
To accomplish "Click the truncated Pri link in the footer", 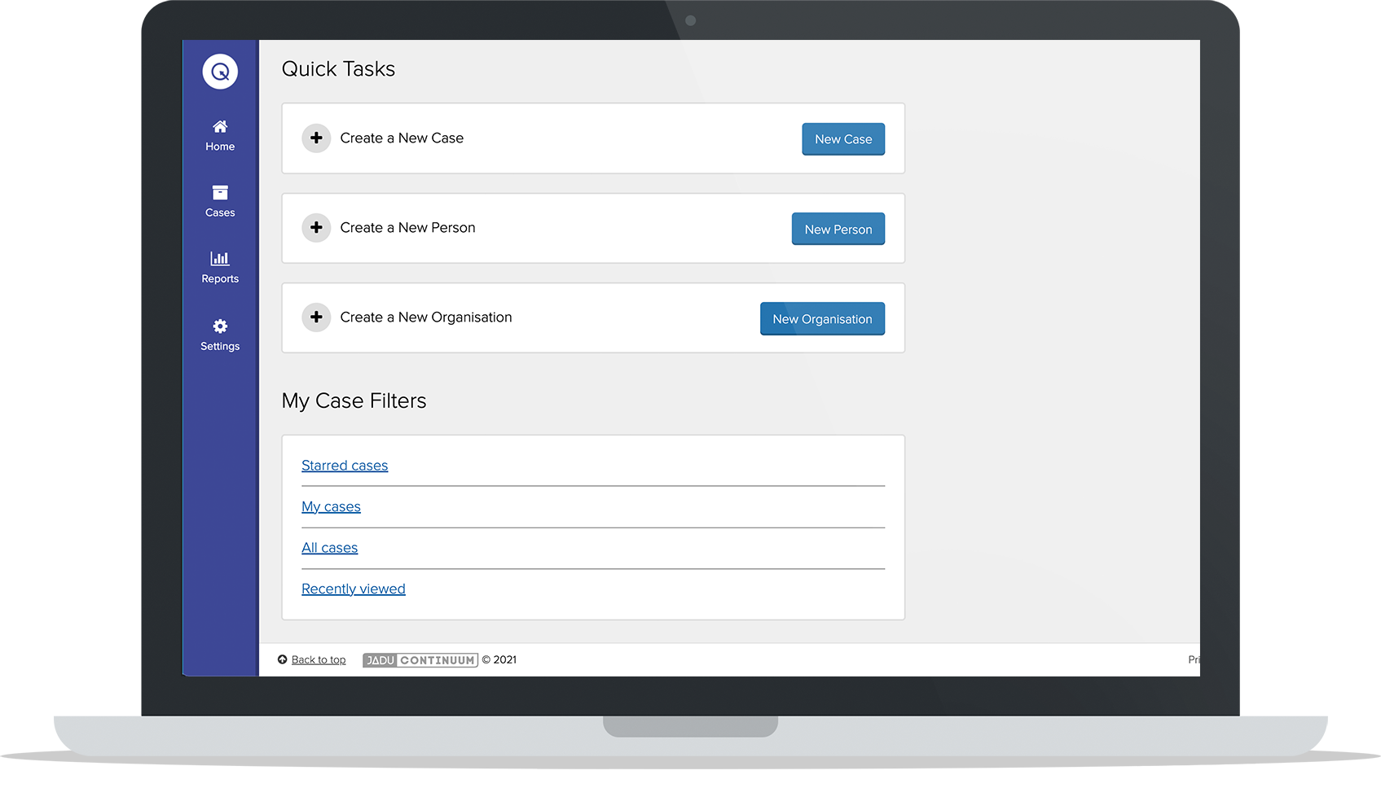I will [x=1193, y=660].
